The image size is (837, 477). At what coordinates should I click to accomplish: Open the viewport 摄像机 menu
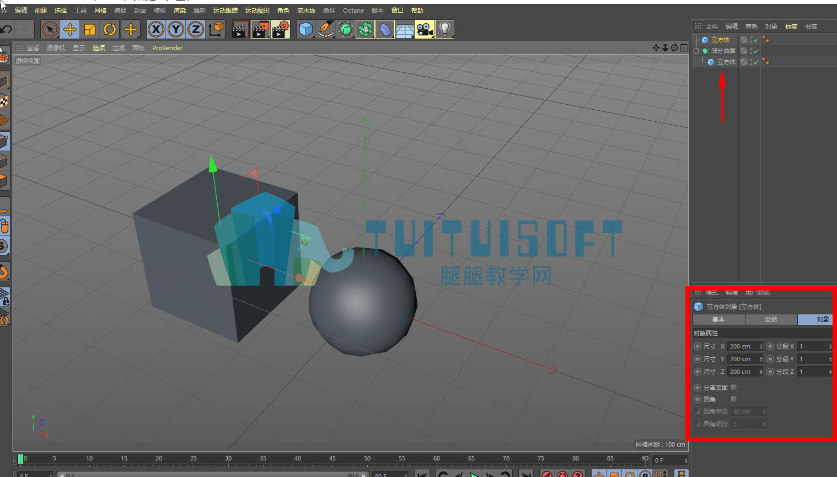click(x=56, y=48)
